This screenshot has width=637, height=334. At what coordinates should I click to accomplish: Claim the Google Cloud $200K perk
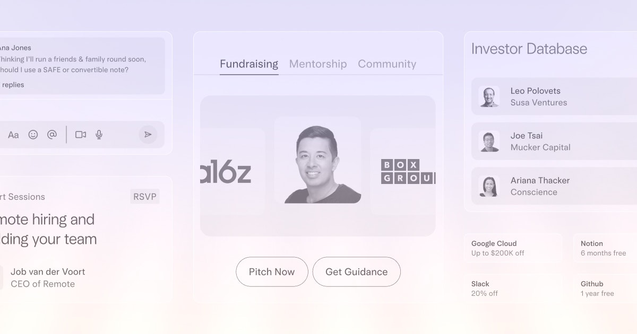pos(512,248)
